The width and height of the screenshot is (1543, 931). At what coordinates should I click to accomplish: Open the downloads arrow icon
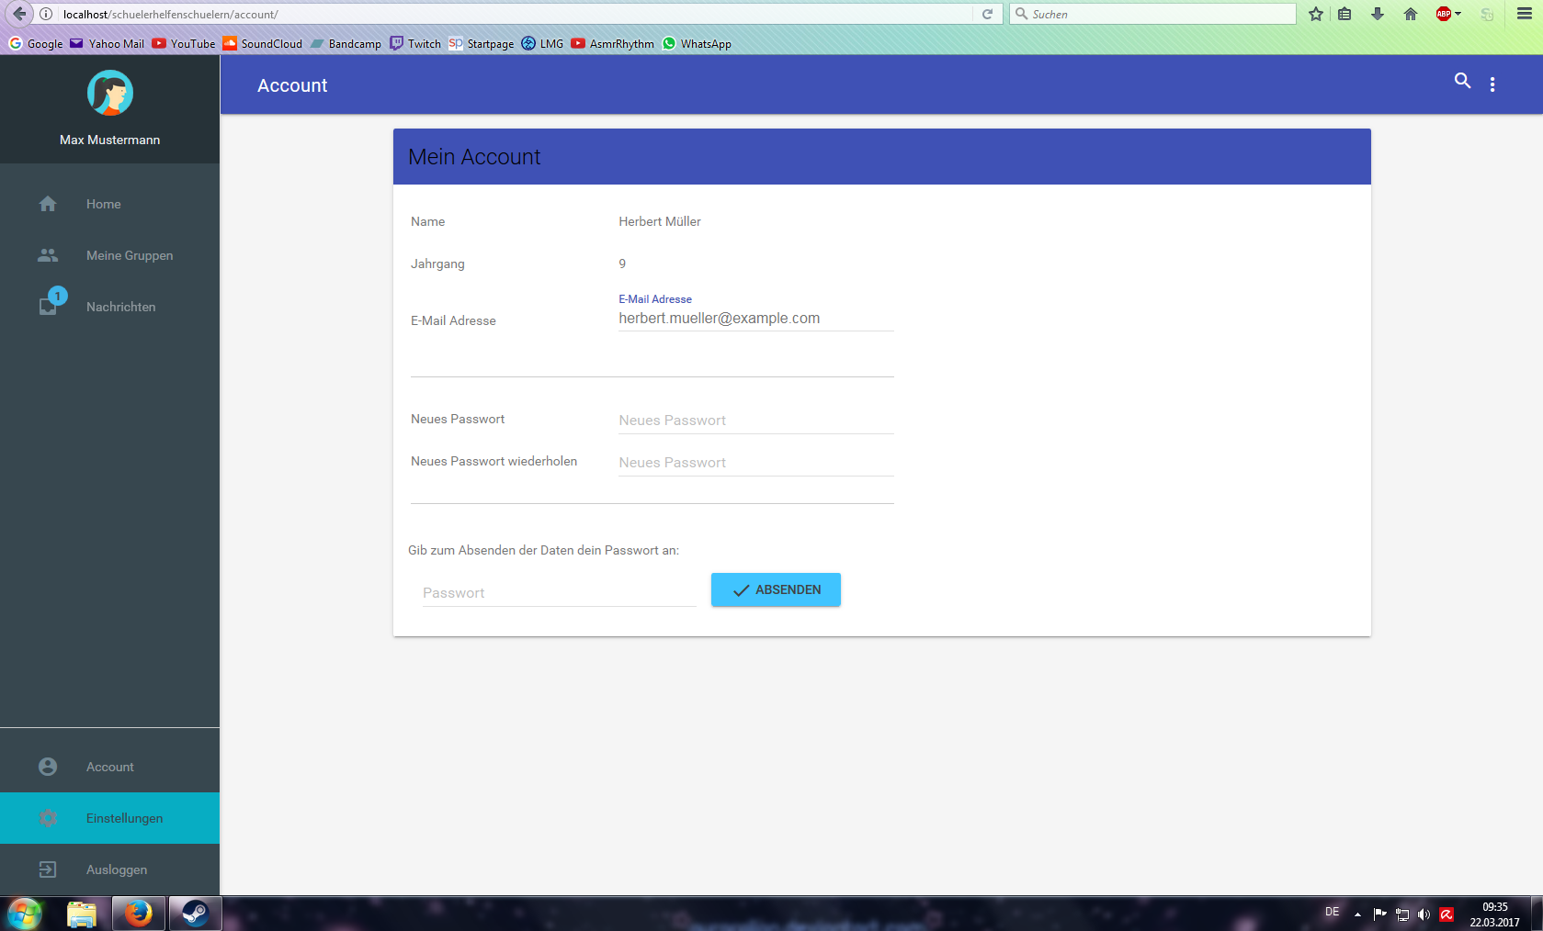point(1377,14)
